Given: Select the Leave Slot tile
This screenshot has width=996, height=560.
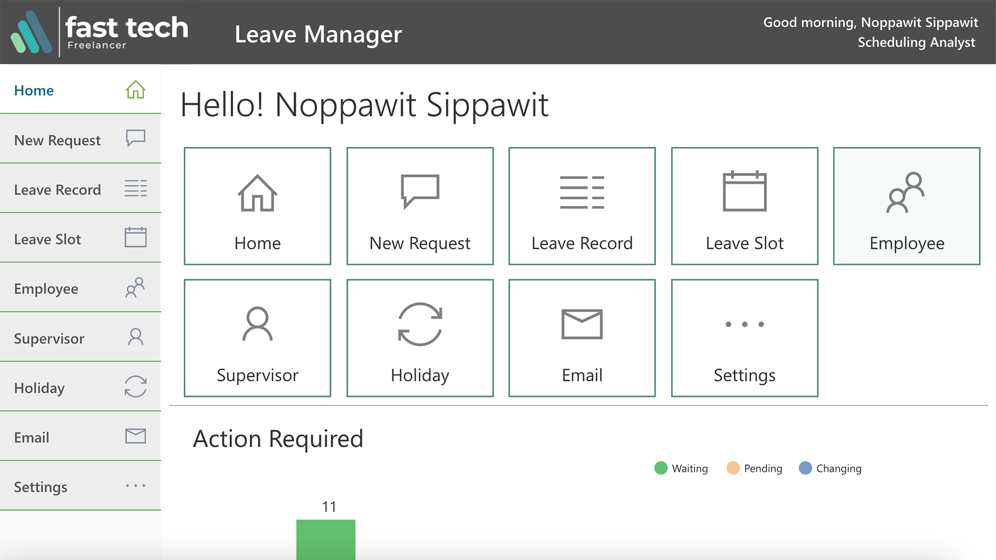Looking at the screenshot, I should pos(744,206).
